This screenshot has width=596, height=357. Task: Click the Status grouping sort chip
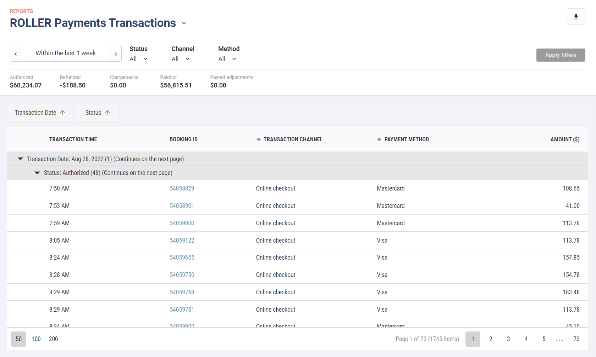pos(98,113)
